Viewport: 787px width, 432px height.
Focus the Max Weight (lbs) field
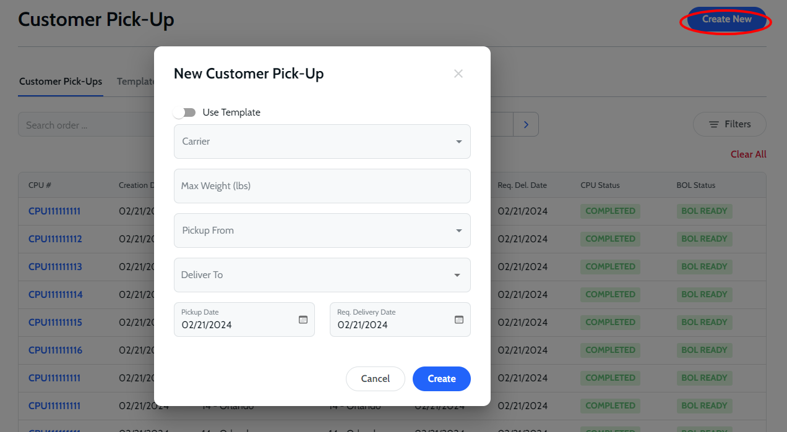[x=322, y=186]
